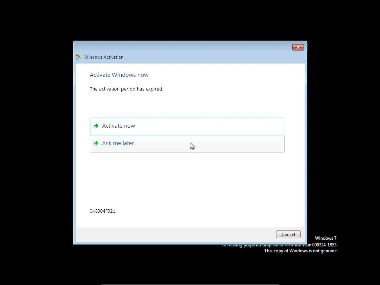Click the 'Windows 7' desktop text
This screenshot has height=285, width=380.
point(325,238)
